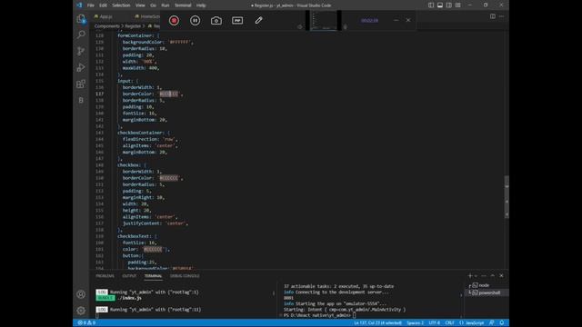Click the editor vertical scrollbar
Image resolution: width=582 pixels, height=327 pixels.
[x=507, y=196]
